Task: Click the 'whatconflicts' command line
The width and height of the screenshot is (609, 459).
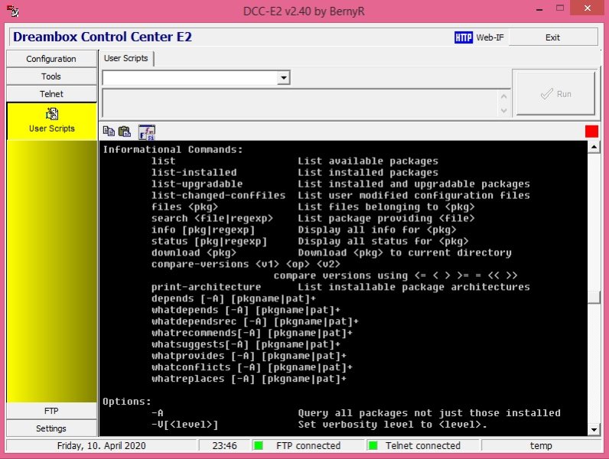Action: tap(252, 367)
